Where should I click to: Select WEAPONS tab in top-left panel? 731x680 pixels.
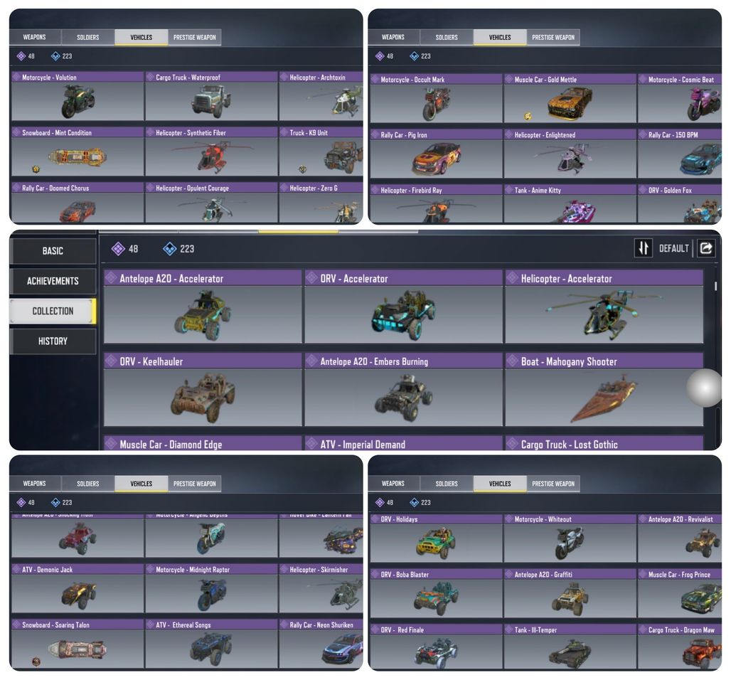35,37
